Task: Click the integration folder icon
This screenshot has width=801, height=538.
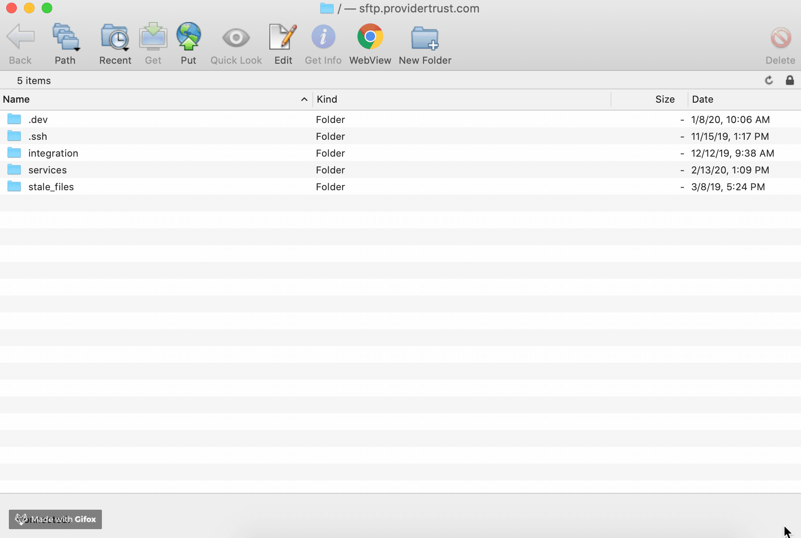Action: pos(14,153)
